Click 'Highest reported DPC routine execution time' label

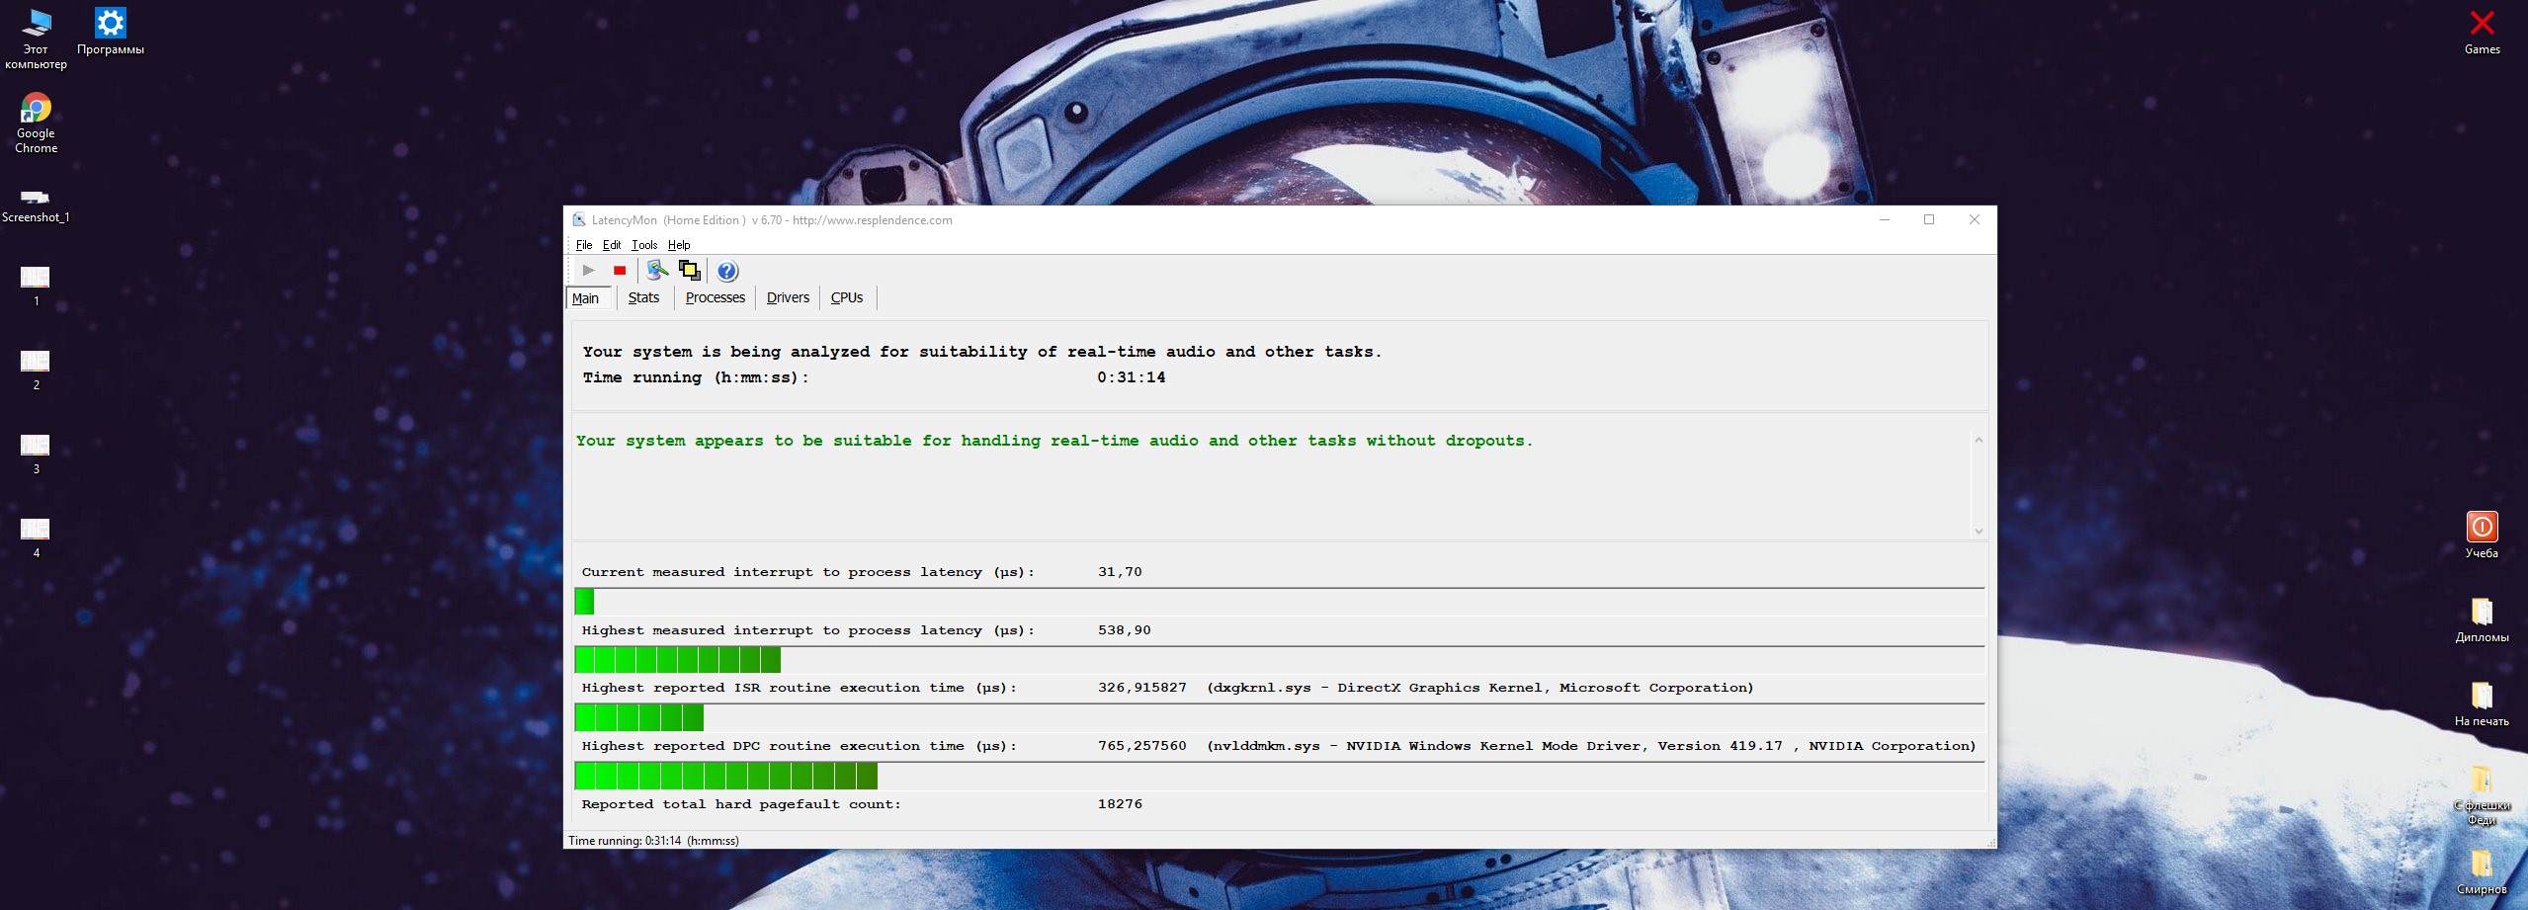click(x=799, y=746)
